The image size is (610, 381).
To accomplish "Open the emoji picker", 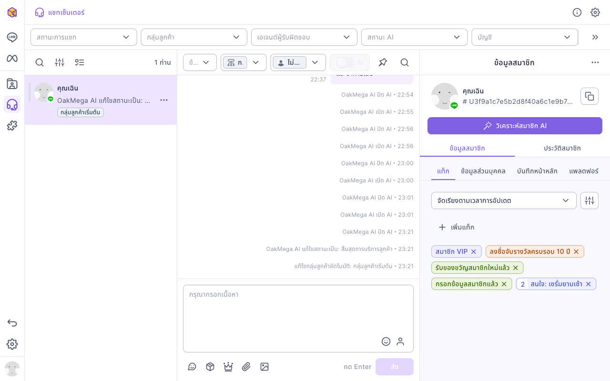I will pos(386,341).
